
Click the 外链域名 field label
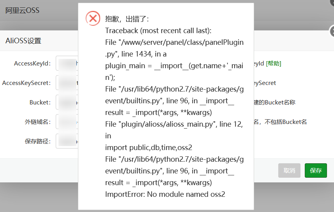tap(38, 122)
